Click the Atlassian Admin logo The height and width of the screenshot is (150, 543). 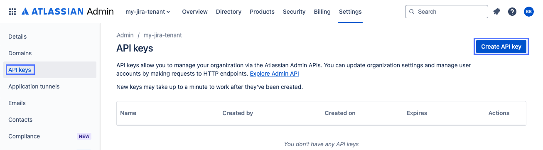coord(67,12)
